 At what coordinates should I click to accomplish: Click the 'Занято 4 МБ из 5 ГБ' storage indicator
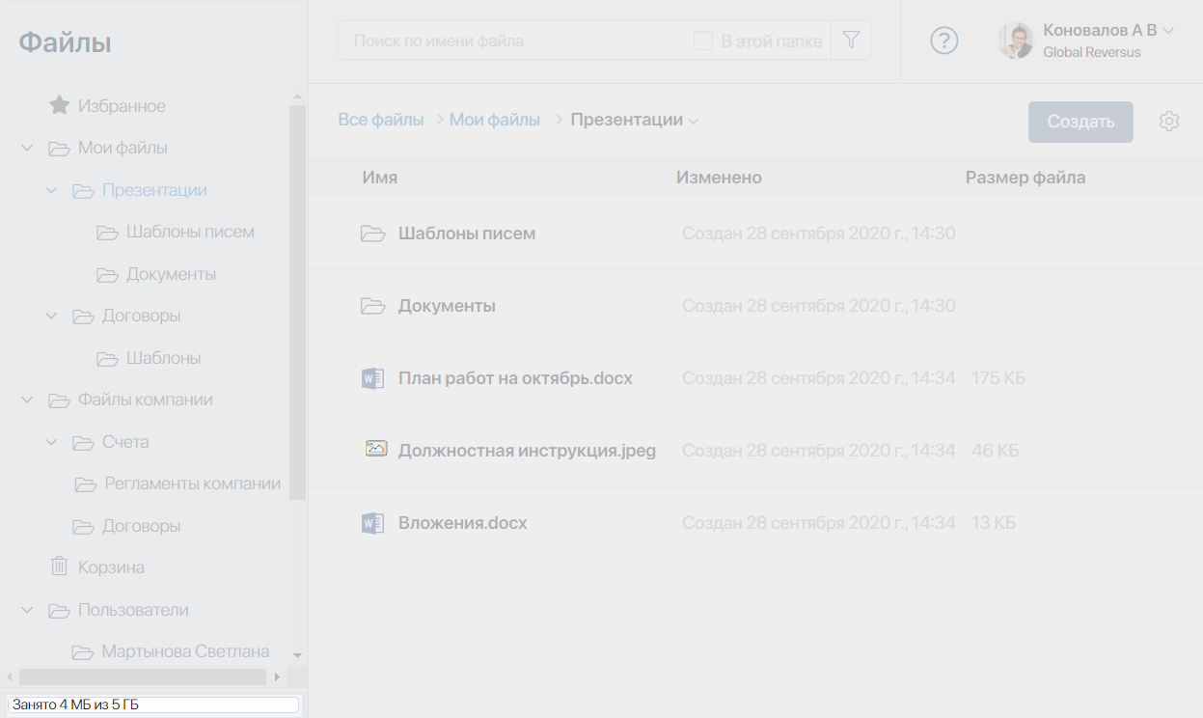(152, 704)
